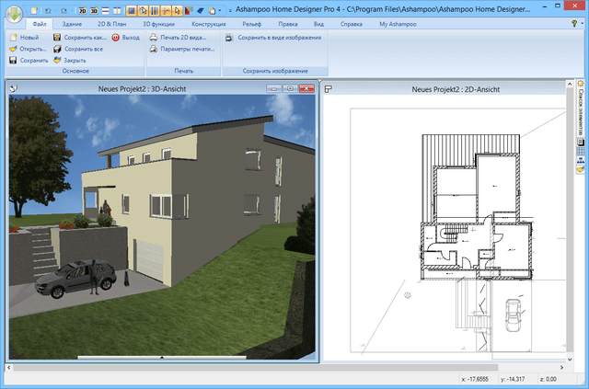Click the Открыть (Open) folder icon
Image resolution: width=589 pixels, height=389 pixels.
13,49
